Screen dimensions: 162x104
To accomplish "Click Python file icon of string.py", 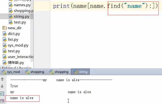I will pyautogui.click(x=11, y=16).
